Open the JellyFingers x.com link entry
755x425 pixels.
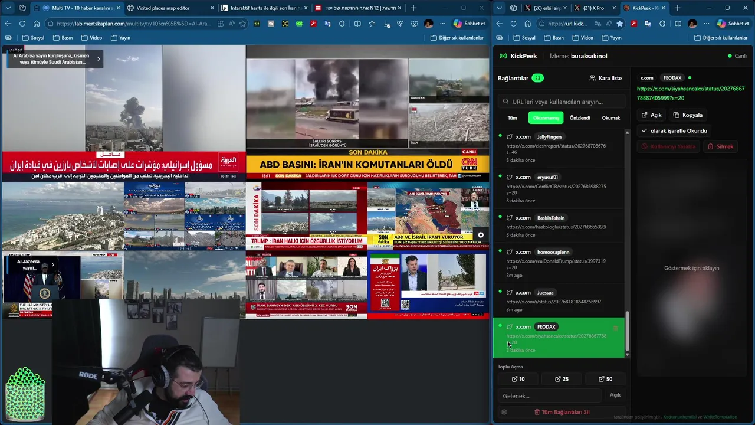pyautogui.click(x=559, y=148)
